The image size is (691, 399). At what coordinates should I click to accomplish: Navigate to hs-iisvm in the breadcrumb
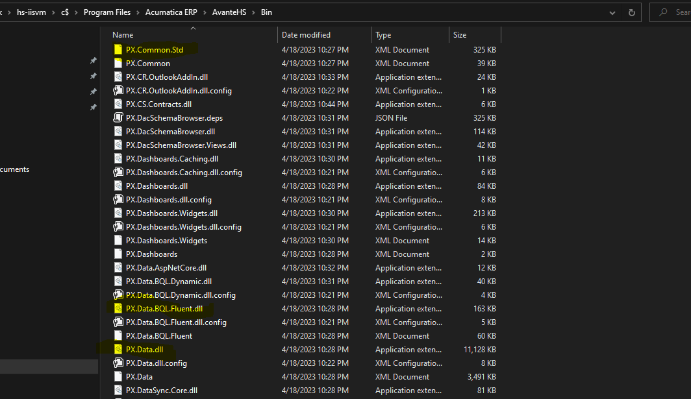pos(31,12)
